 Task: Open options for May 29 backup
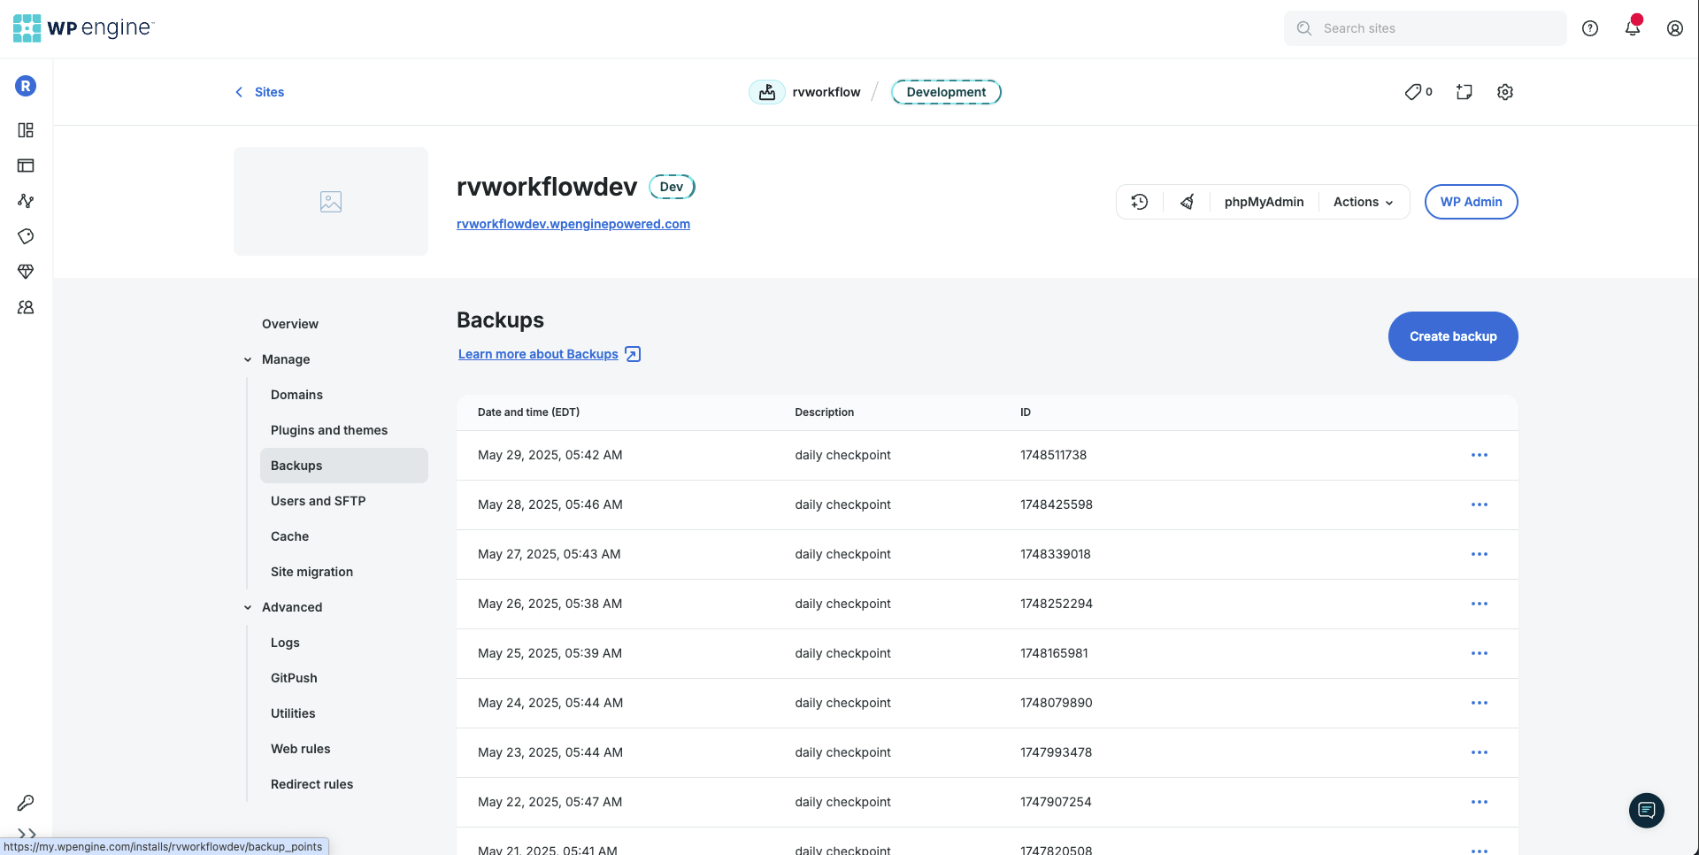[1480, 455]
